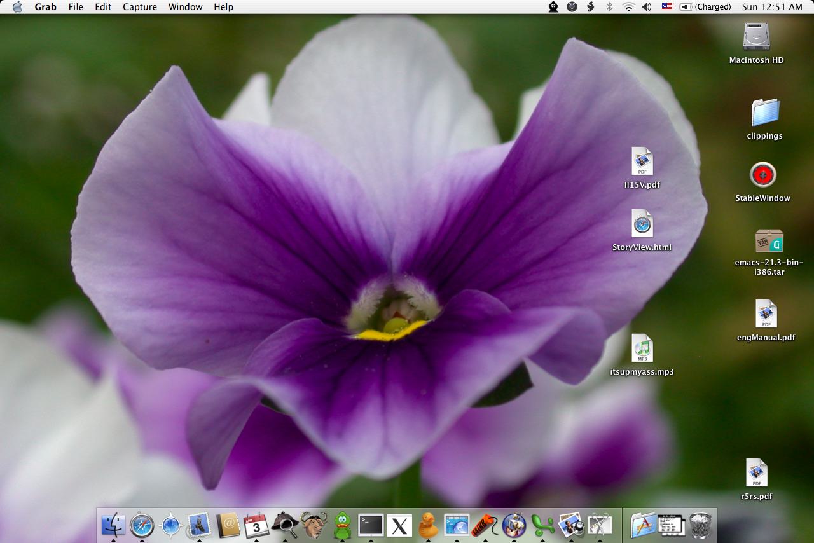The height and width of the screenshot is (543, 814).
Task: Launch iPhoto camera icon in Dock
Action: point(571,525)
